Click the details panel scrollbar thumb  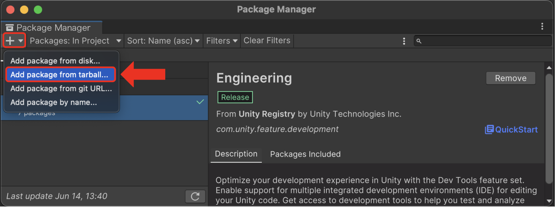[549, 129]
